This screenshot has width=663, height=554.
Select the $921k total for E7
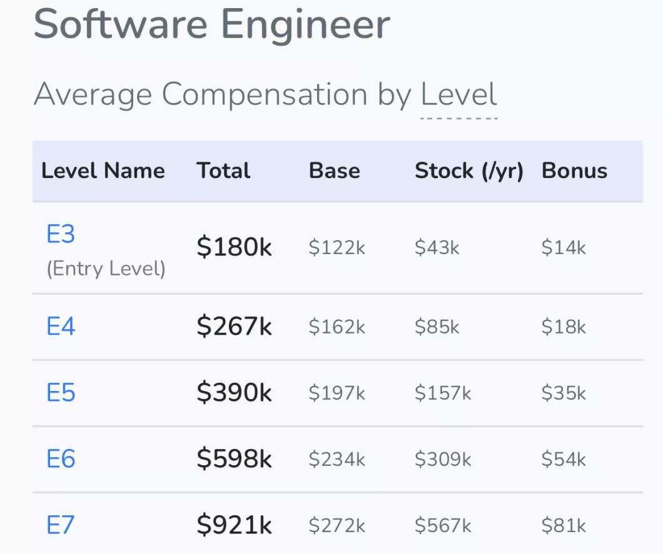[234, 525]
